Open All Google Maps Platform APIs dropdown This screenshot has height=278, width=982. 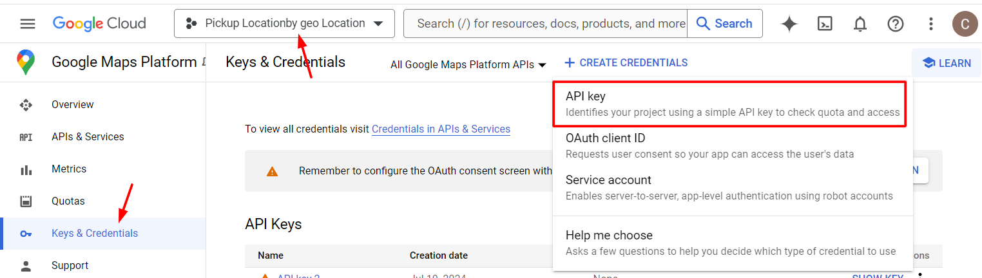point(468,64)
